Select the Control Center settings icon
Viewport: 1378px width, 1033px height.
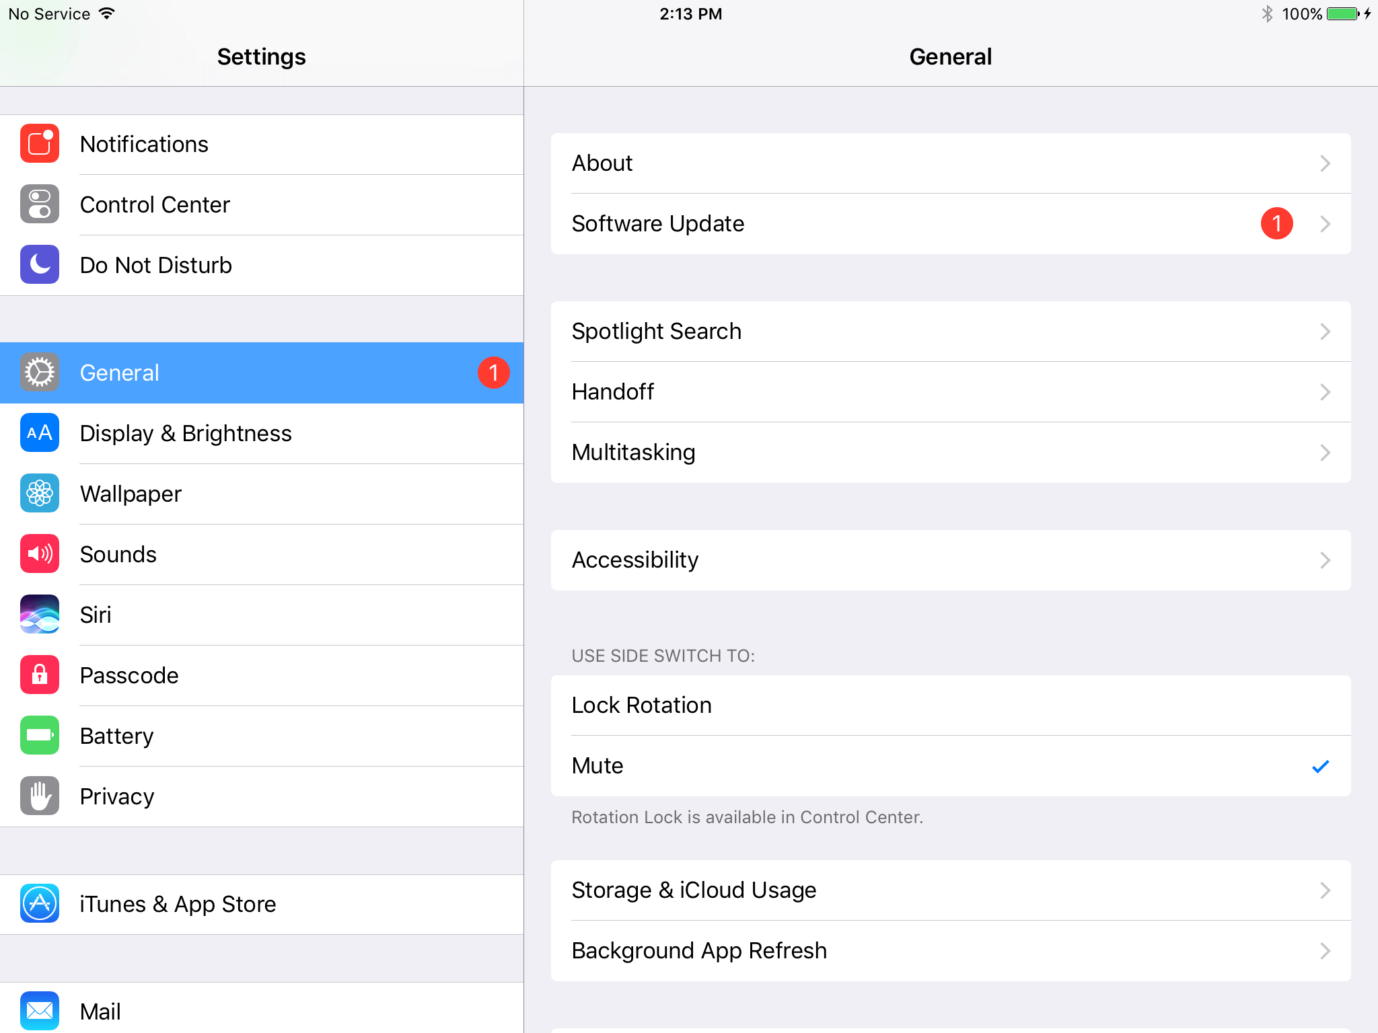pos(39,204)
